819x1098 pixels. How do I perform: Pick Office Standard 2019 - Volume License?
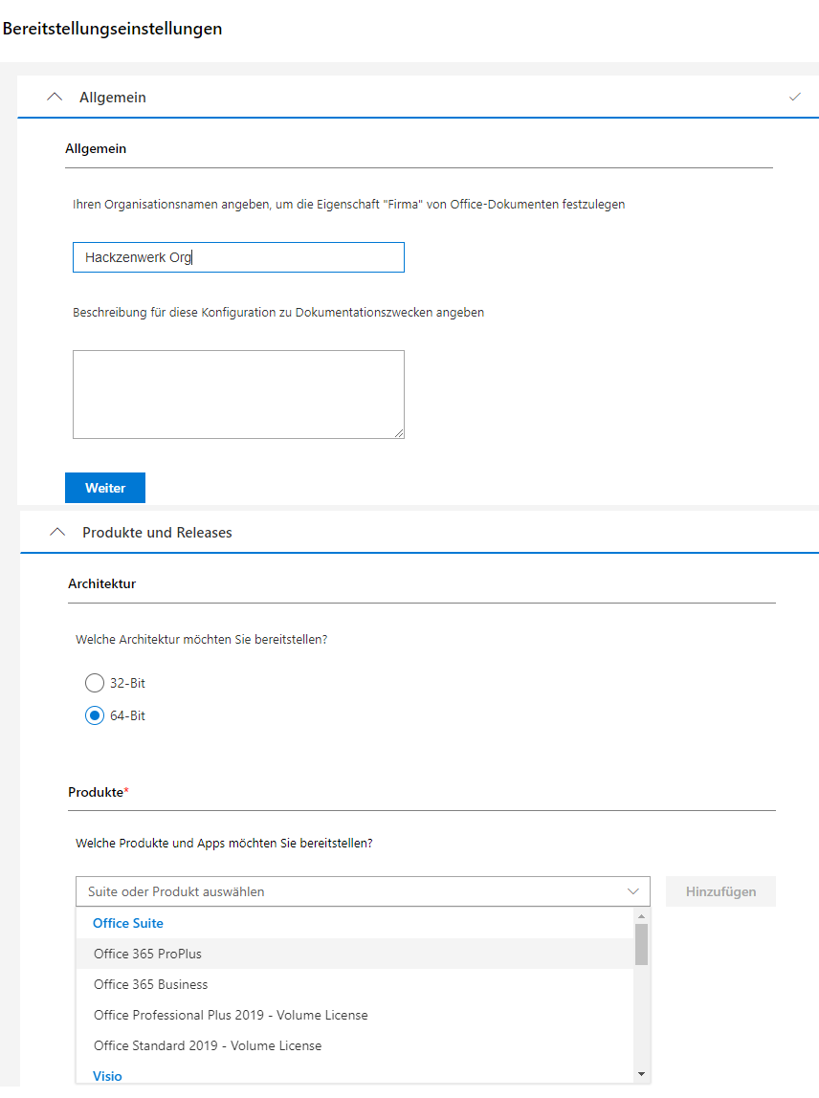point(208,1045)
